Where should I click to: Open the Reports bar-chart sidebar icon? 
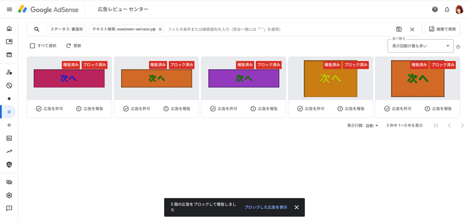(x=9, y=138)
